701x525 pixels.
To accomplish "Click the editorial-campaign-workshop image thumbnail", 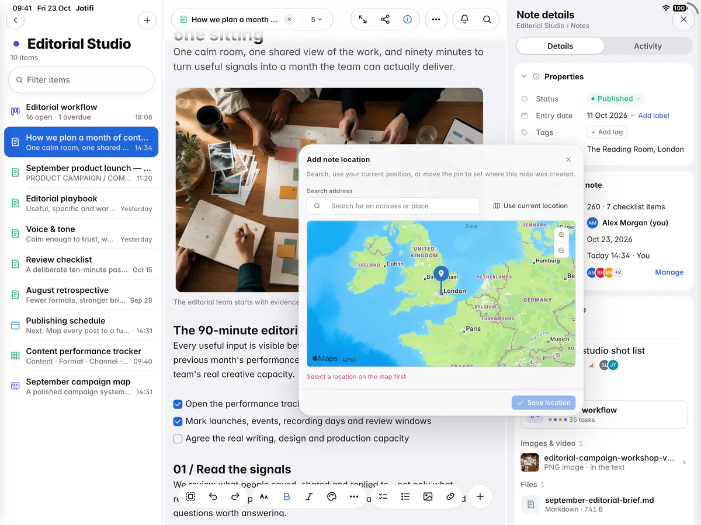I will [530, 463].
